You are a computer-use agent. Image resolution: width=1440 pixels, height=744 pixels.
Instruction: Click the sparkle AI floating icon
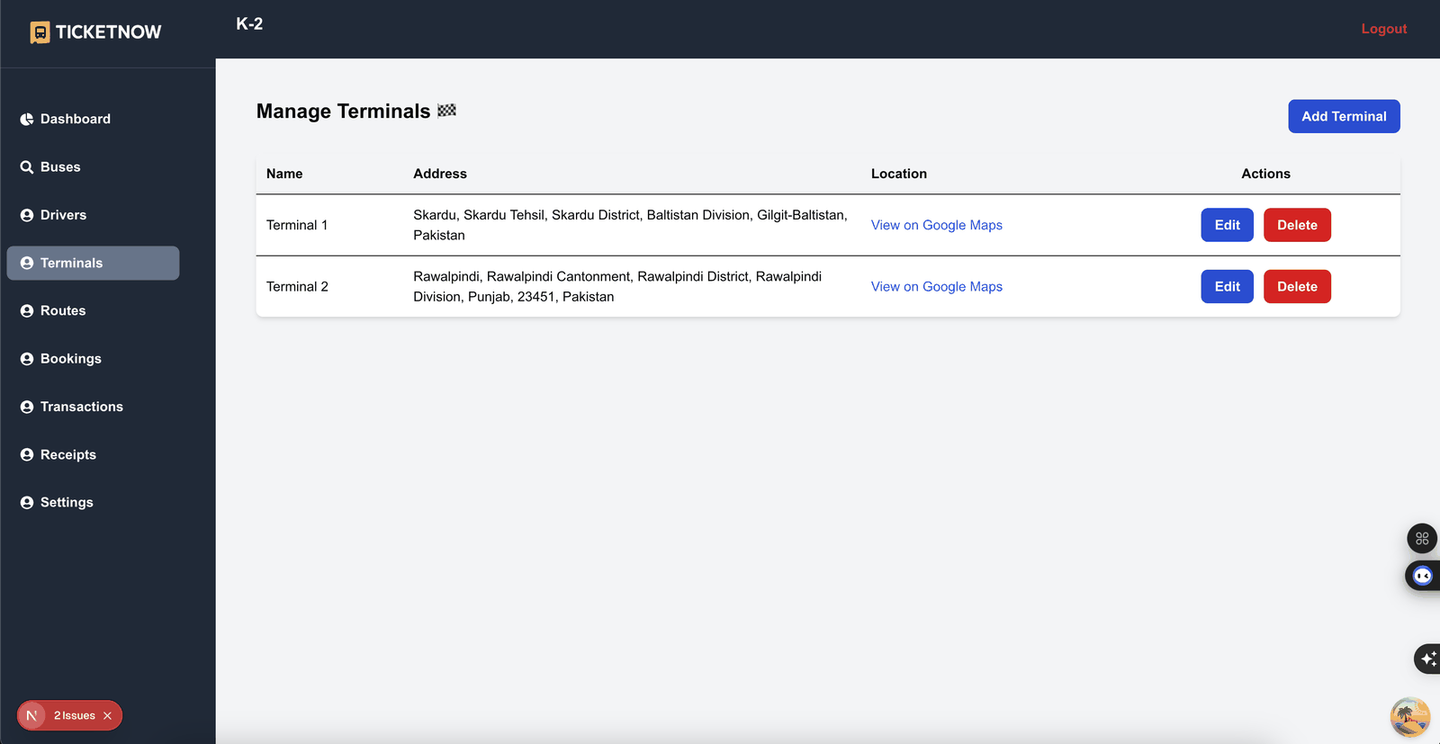(1427, 659)
